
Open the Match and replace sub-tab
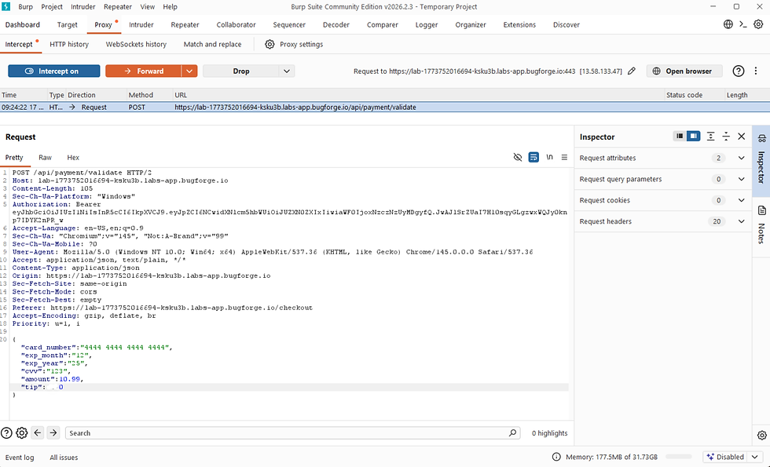[213, 44]
